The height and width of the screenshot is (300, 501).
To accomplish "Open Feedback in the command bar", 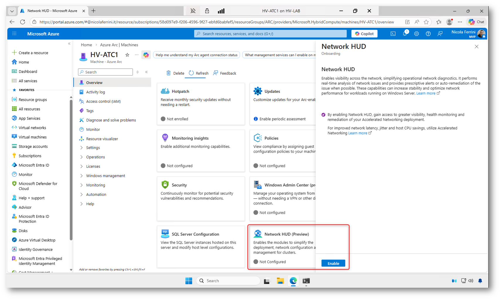I will coord(225,73).
